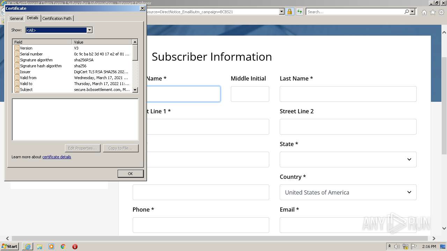Open File Explorer from taskbar

pos(39,246)
